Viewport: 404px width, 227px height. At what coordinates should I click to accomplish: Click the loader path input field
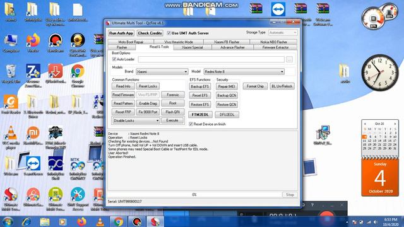pos(211,59)
